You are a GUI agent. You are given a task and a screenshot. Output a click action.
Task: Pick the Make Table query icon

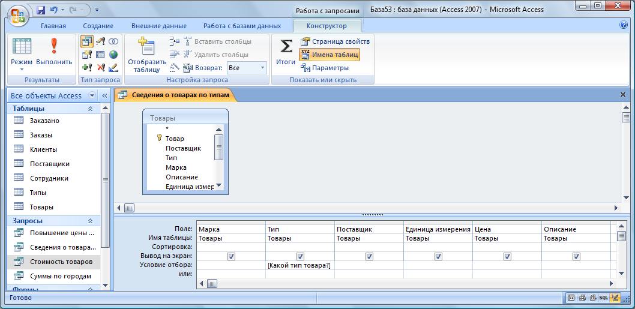tap(86, 54)
